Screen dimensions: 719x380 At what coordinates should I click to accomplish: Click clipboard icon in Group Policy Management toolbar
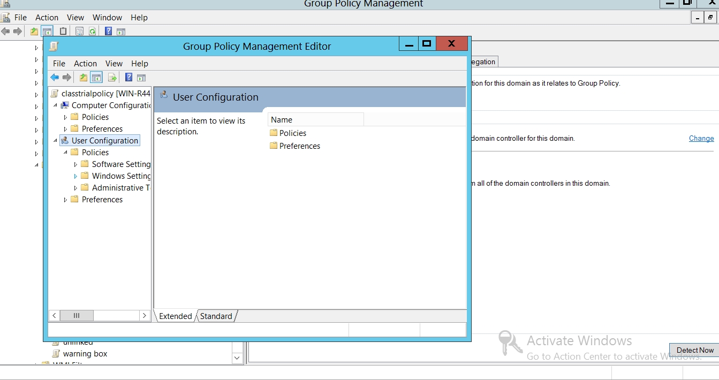point(63,32)
